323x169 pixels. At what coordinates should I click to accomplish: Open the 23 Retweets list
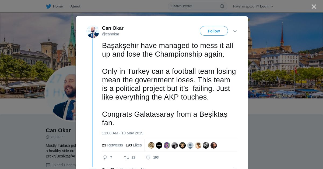tap(112, 145)
